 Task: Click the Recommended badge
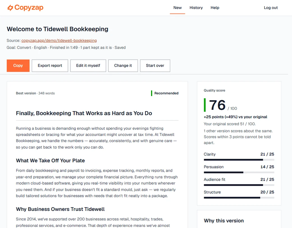[x=165, y=93]
